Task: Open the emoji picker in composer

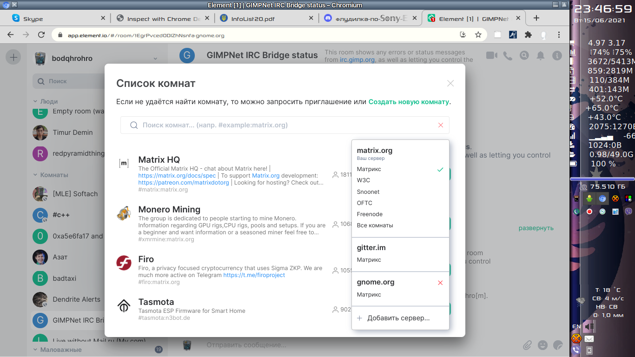Action: coord(542,345)
